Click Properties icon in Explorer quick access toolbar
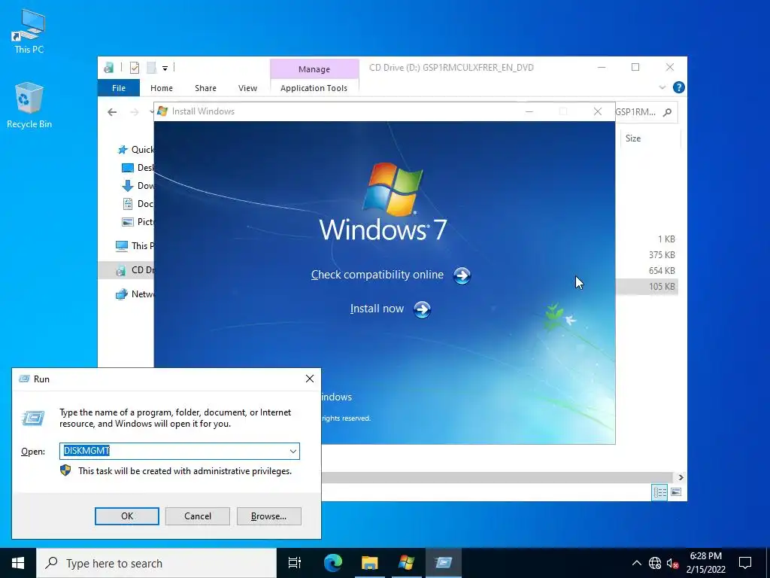The image size is (770, 578). click(134, 68)
